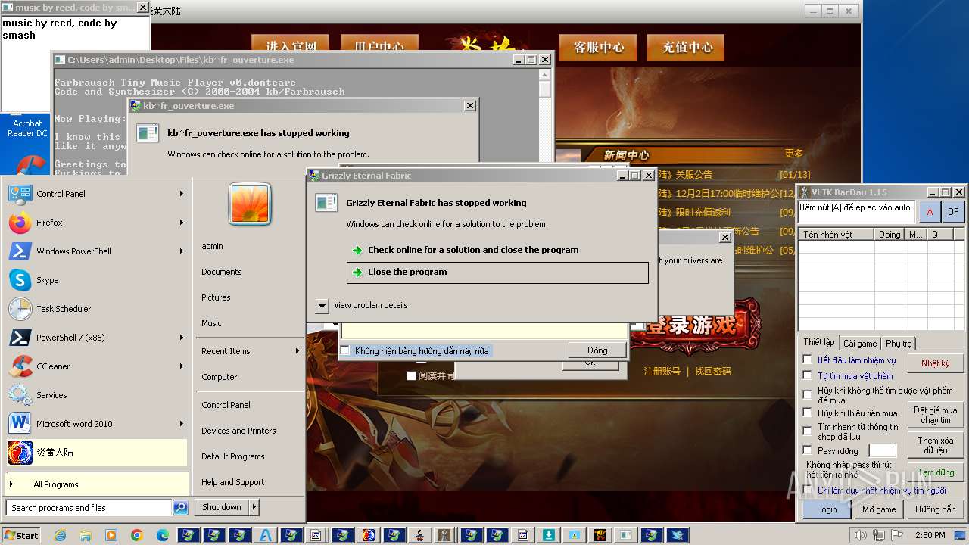Image resolution: width=969 pixels, height=545 pixels.
Task: Open Internet Explorer from the taskbar
Action: (61, 535)
